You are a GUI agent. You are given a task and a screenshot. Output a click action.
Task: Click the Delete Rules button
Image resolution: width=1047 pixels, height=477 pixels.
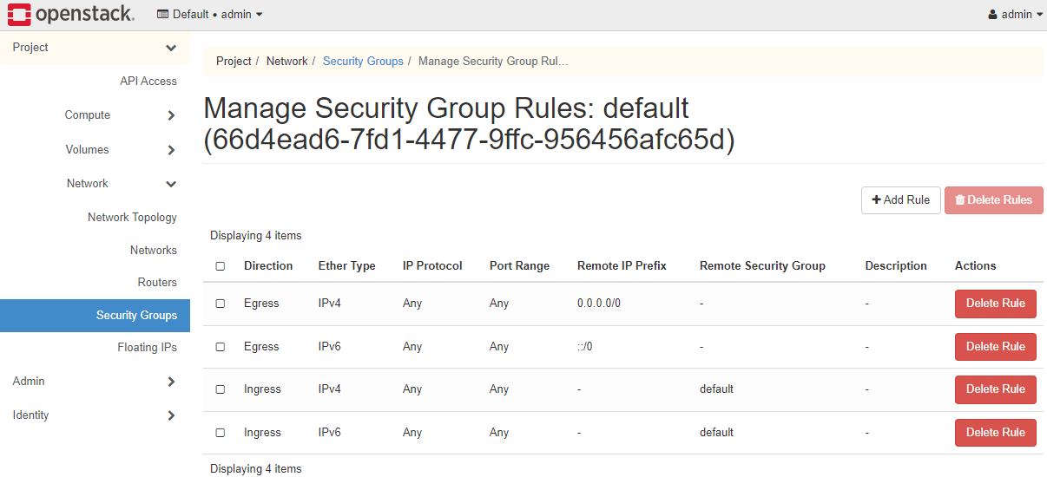click(x=993, y=199)
